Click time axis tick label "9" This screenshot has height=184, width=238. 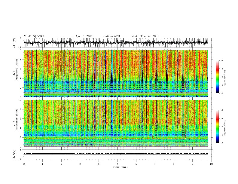tap(192, 164)
